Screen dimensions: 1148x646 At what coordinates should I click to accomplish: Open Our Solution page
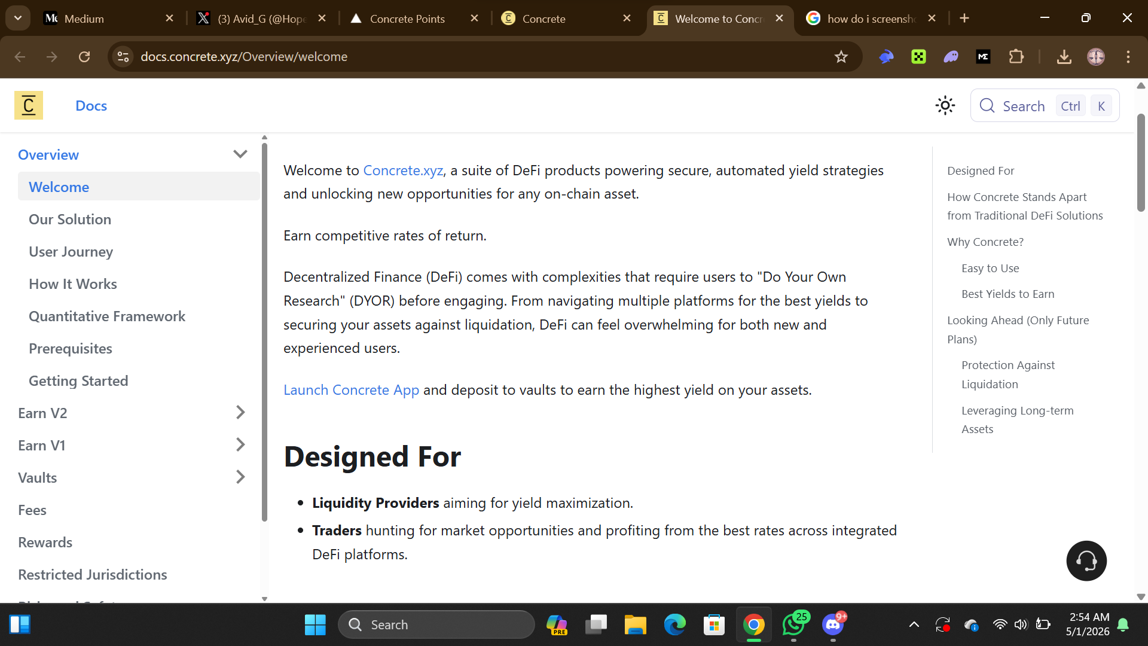click(70, 220)
